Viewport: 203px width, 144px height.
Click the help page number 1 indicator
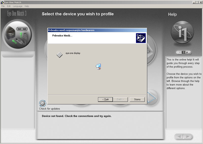[183, 52]
